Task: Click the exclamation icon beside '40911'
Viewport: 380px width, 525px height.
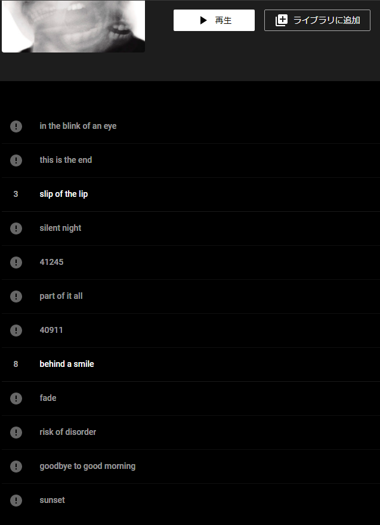Action: pos(16,331)
